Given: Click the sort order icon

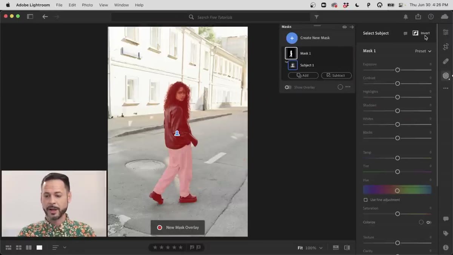Looking at the screenshot, I should tap(55, 247).
